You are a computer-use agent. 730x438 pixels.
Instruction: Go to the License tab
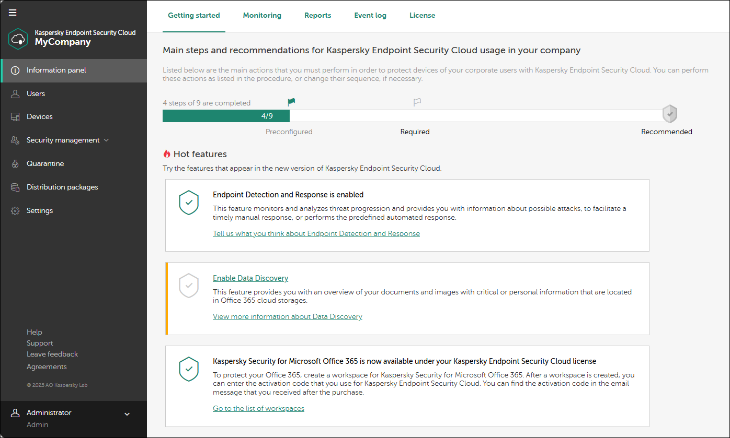pos(422,16)
